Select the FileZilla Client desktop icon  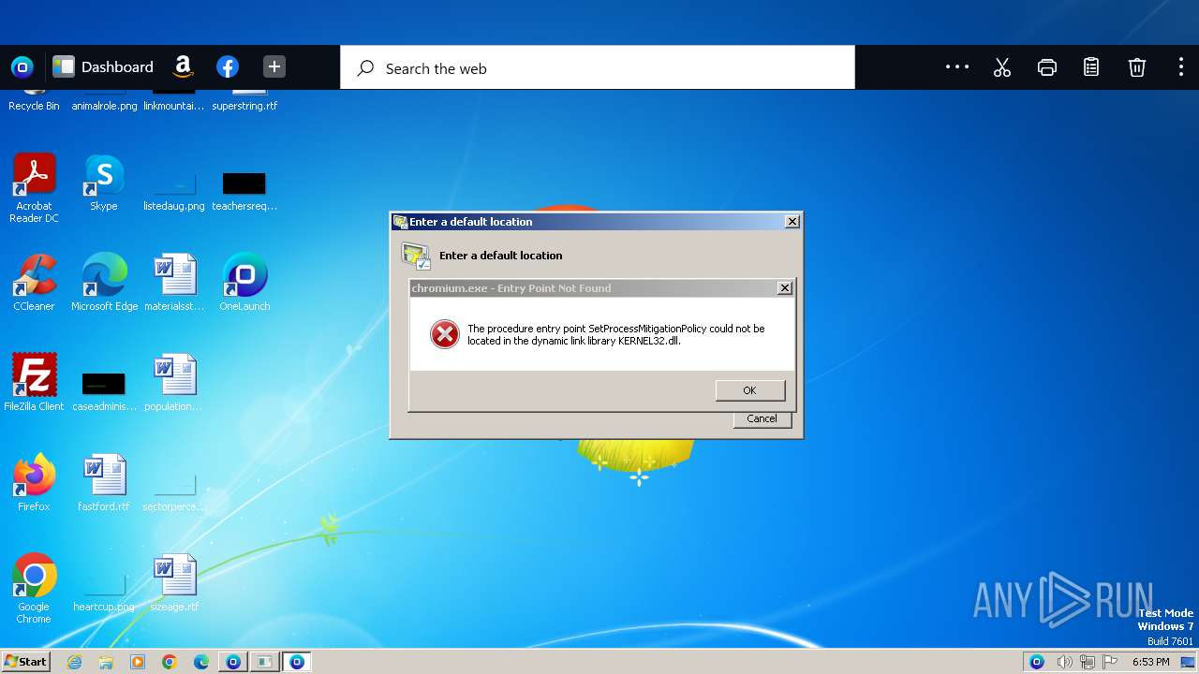pos(34,383)
